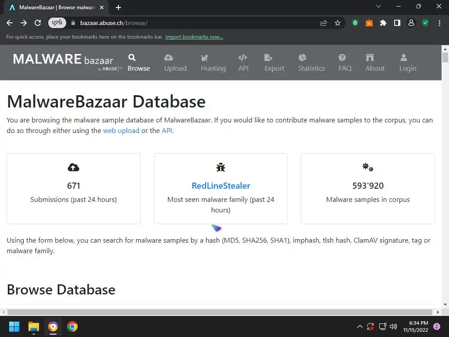Open the profile avatar icon
The width and height of the screenshot is (449, 337).
coord(411,23)
